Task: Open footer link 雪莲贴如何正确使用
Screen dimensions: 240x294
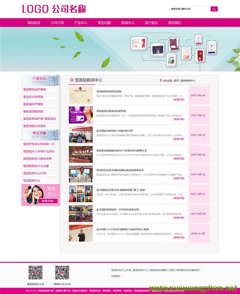Action: 188,270
